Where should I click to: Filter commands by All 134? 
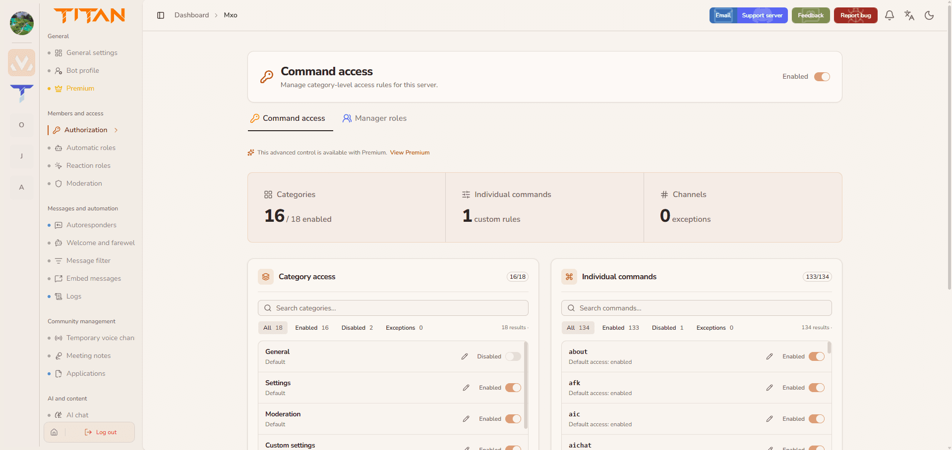tap(578, 328)
